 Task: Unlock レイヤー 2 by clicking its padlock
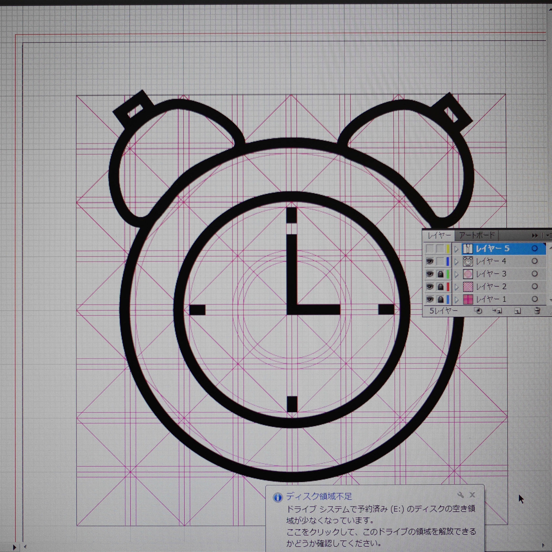440,286
